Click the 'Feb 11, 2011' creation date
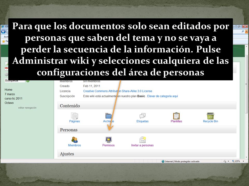The width and height of the screenshot is (249, 186). pos(92,86)
